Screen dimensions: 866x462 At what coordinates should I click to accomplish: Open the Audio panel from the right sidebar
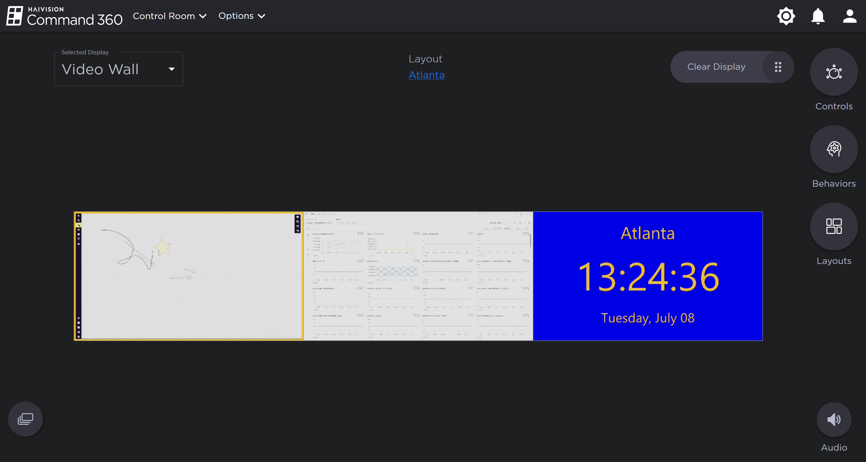tap(834, 419)
